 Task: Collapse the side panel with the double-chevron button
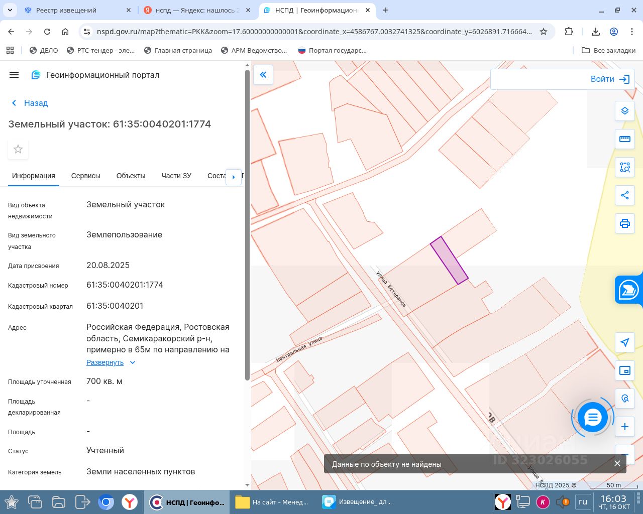pyautogui.click(x=263, y=75)
